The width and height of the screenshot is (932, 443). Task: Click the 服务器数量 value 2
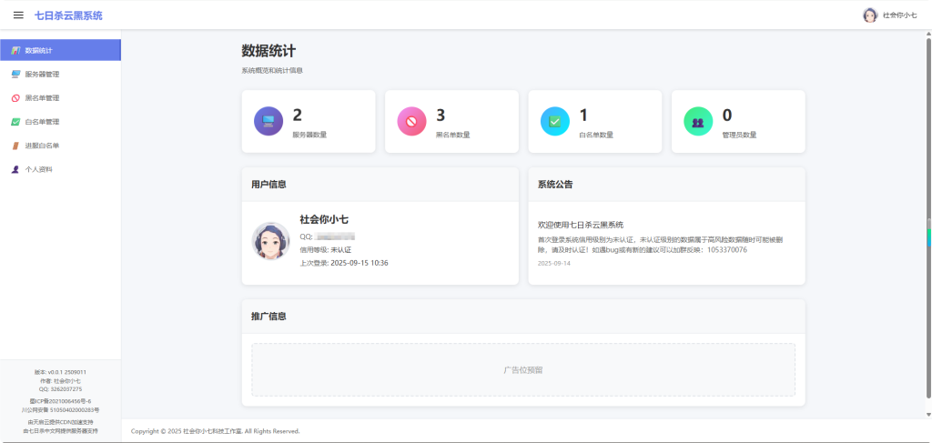298,116
